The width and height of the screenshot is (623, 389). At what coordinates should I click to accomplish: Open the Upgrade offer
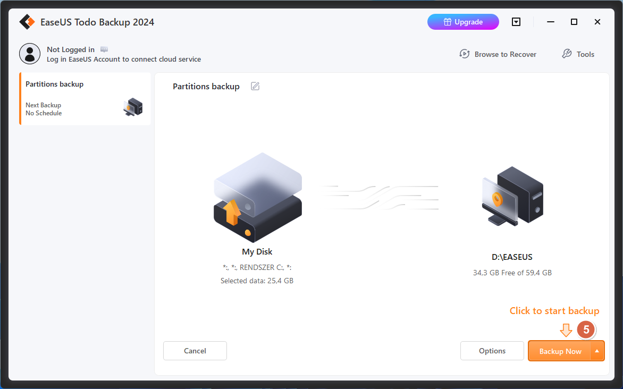pyautogui.click(x=463, y=22)
